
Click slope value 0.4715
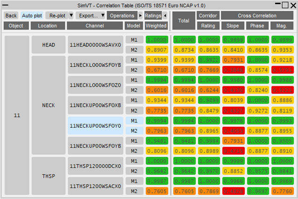[234, 151]
